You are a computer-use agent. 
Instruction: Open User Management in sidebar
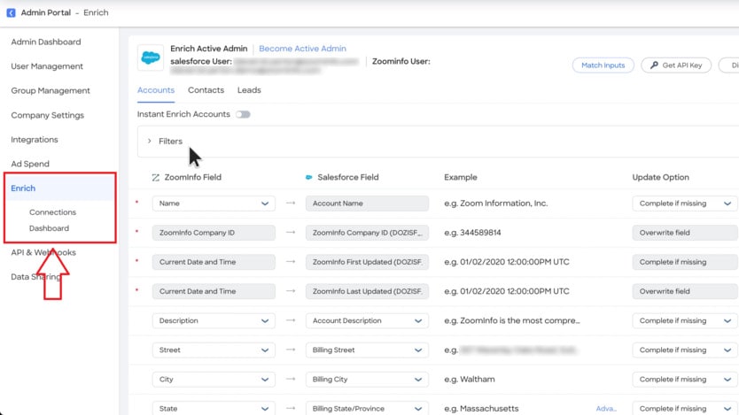[47, 66]
